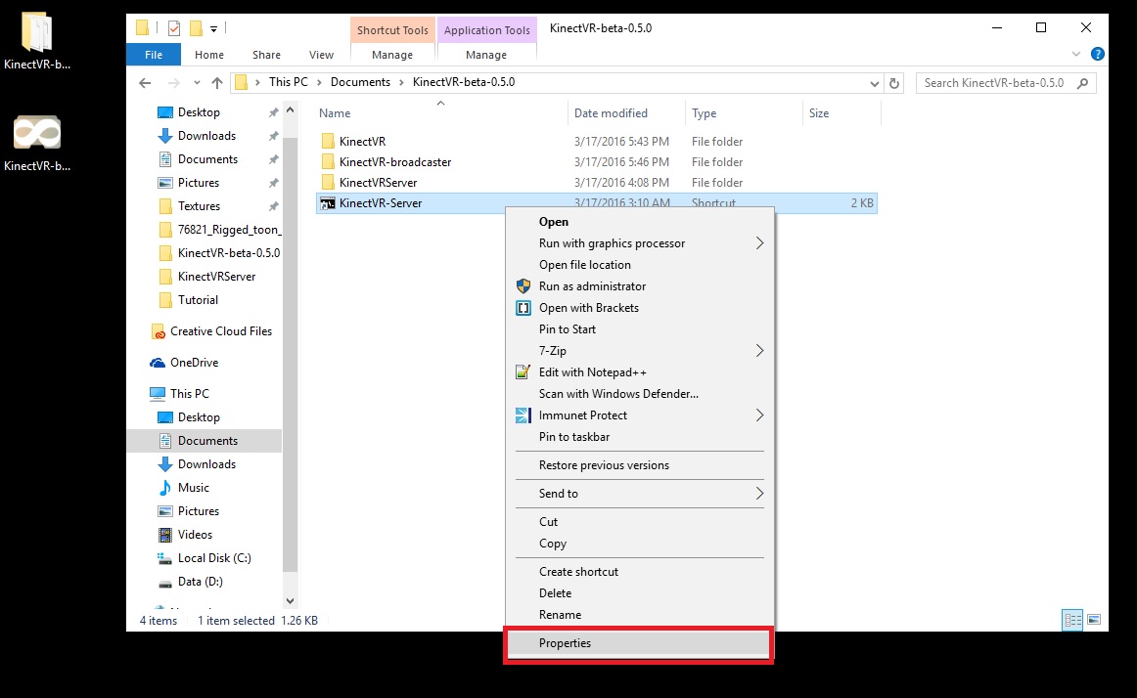Click Edit with Notepad++ option
This screenshot has height=698, width=1137.
click(x=592, y=372)
